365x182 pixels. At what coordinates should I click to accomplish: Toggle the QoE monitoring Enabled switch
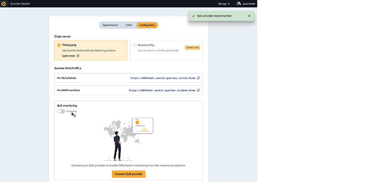[61, 111]
